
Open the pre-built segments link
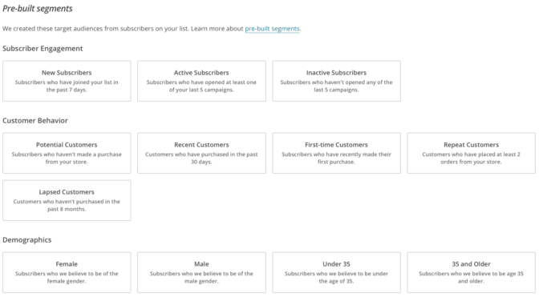pyautogui.click(x=272, y=29)
